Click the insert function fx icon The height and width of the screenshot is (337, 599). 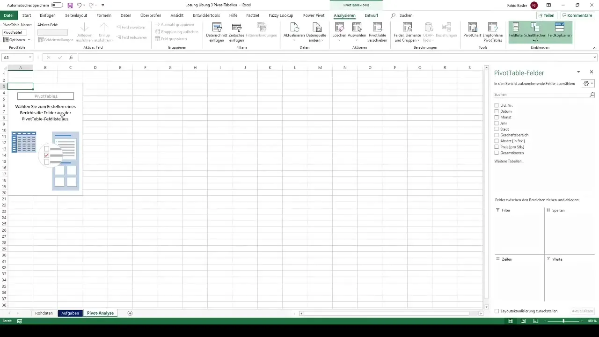pyautogui.click(x=71, y=58)
